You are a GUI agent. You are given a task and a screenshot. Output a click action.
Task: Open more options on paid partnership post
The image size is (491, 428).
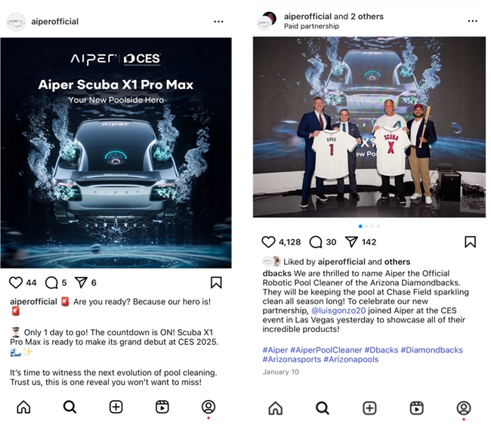(473, 21)
